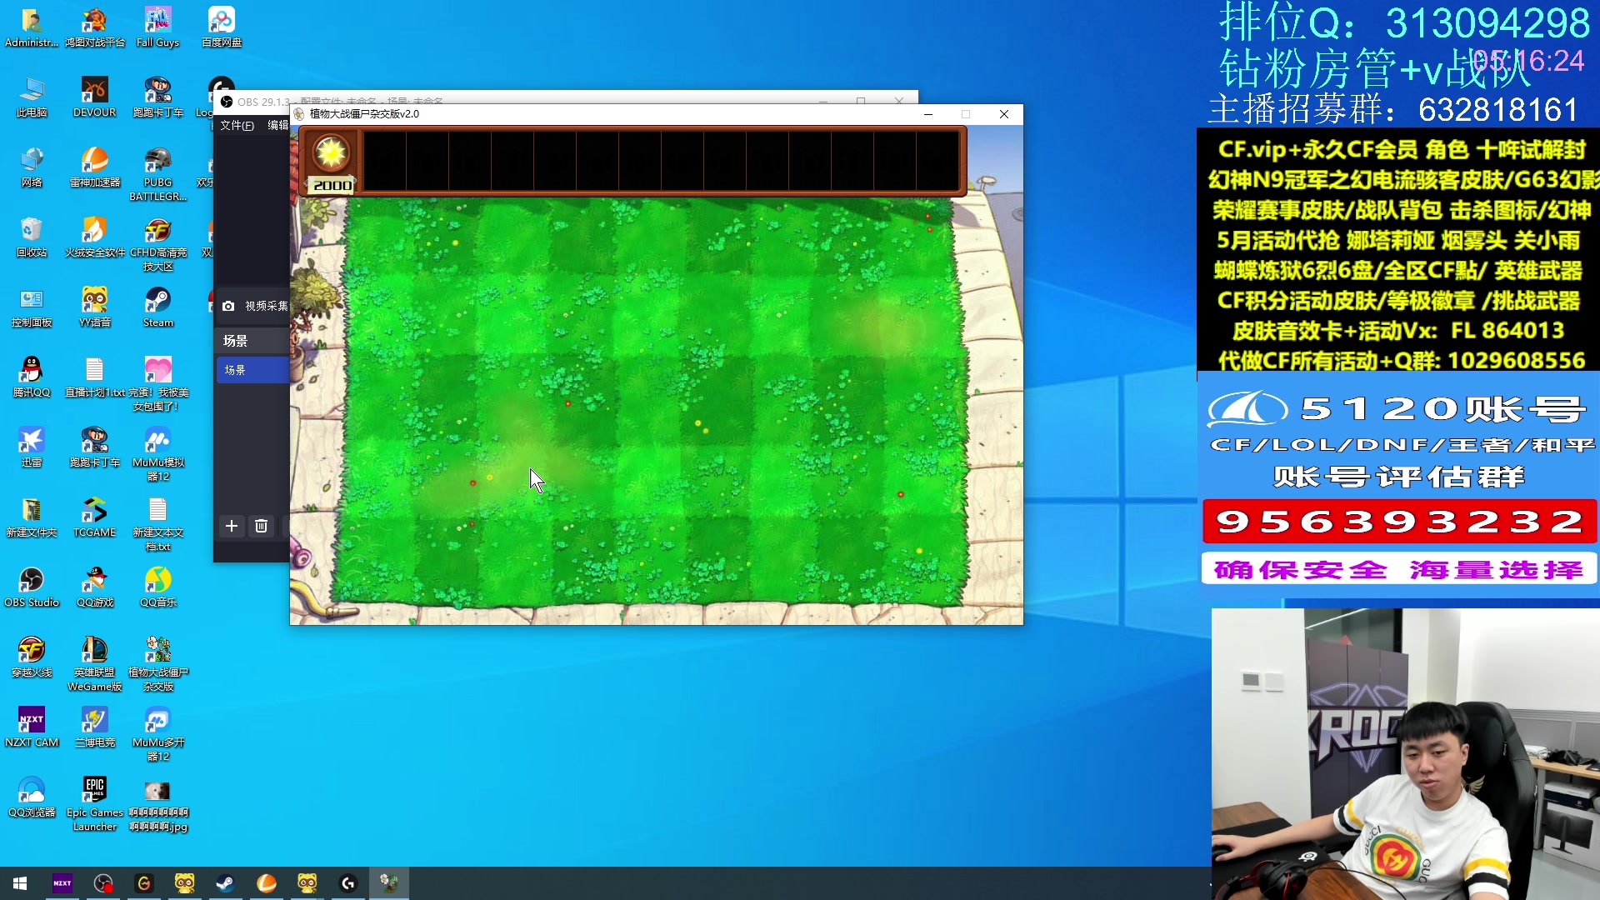
Task: Open Logitech G HUB from the taskbar
Action: [348, 883]
